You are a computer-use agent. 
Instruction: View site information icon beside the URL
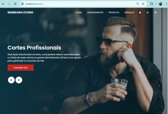coord(22,4)
